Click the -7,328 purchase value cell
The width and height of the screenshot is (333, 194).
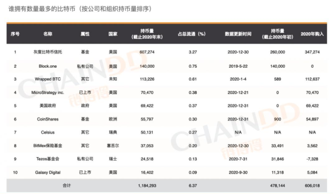click(312, 159)
